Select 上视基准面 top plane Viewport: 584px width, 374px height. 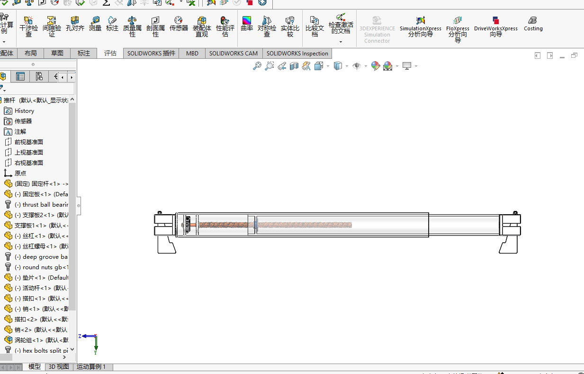click(x=28, y=152)
